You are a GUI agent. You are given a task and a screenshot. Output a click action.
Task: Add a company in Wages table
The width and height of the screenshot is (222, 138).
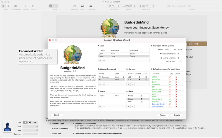(x=100, y=84)
